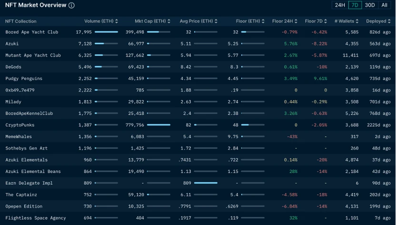Switch timeframe to 30D

coord(370,5)
